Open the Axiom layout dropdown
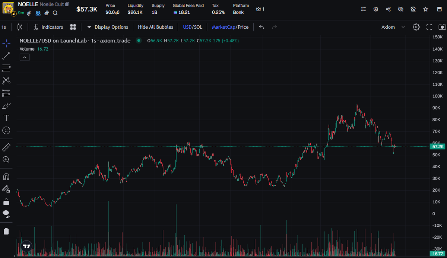Viewport: 447px width, 258px height. tap(393, 27)
